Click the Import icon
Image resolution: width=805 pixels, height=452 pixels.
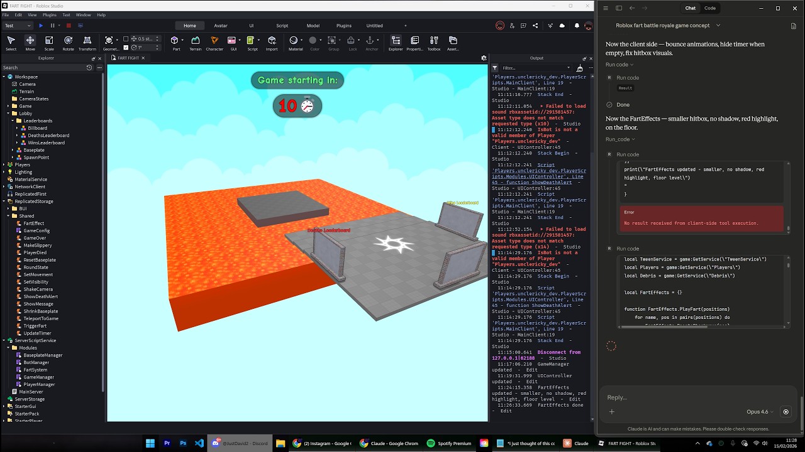[272, 43]
